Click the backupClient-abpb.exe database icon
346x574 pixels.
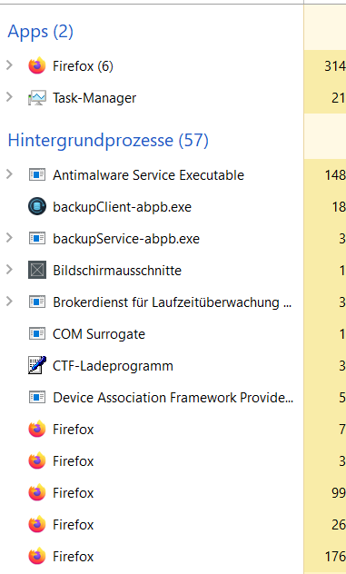point(37,206)
